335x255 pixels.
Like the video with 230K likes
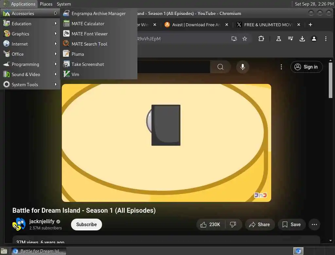coord(210,225)
